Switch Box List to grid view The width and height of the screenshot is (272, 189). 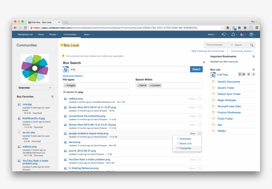pos(244,74)
